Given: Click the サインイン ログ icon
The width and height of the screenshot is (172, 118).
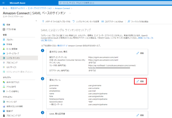Looking at the screenshot, I should click(x=4, y=102).
